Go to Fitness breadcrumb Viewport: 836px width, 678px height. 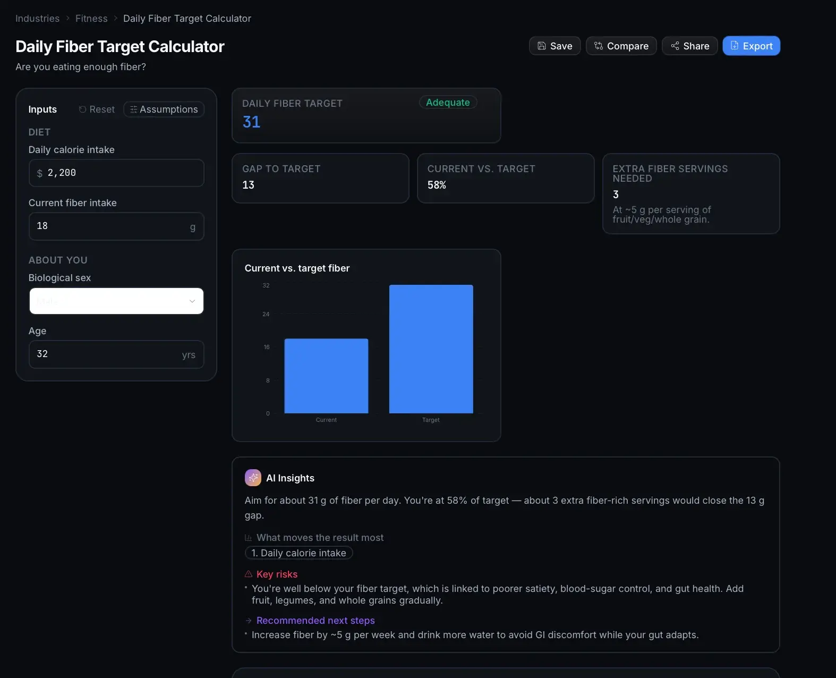[91, 19]
